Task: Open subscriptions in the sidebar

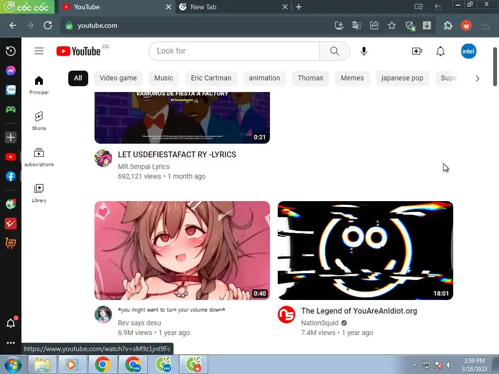Action: 39,157
